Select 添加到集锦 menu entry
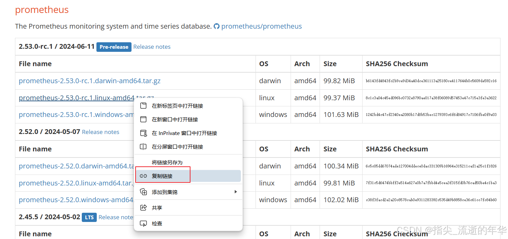 tap(188, 192)
